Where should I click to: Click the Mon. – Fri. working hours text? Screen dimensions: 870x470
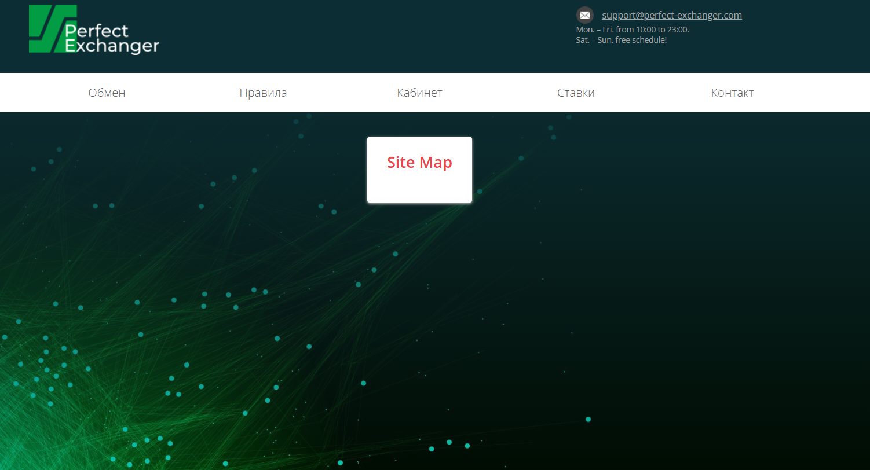point(633,30)
